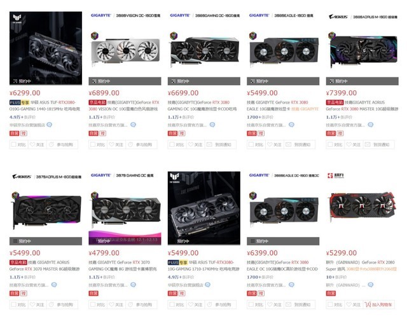Click the heart 关注 icon under the ¥6299 ASUS TUF card

[x=32, y=144]
